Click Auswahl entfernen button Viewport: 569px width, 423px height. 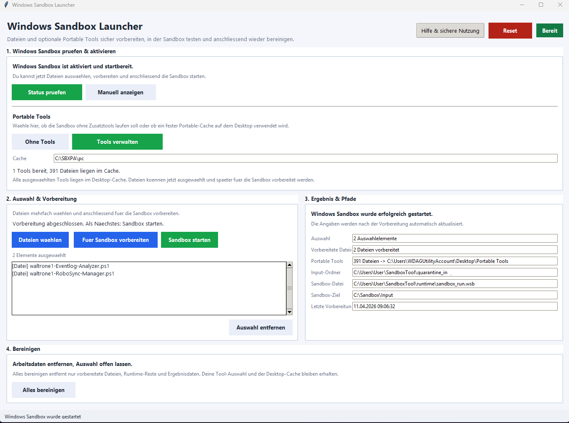pyautogui.click(x=260, y=327)
